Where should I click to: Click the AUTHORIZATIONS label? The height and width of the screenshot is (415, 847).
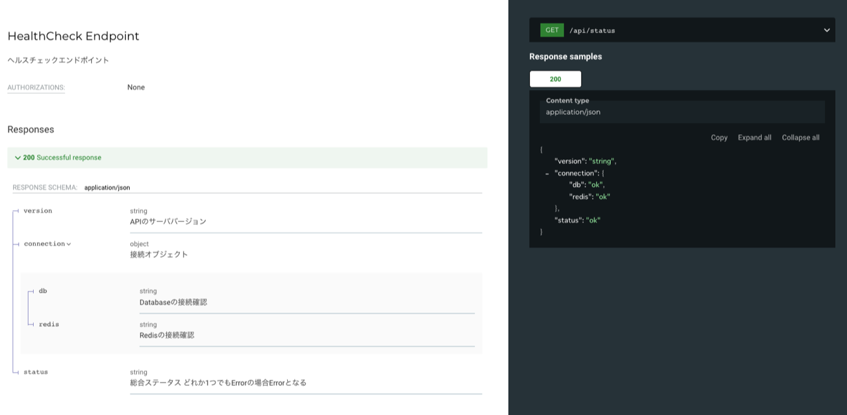click(35, 87)
